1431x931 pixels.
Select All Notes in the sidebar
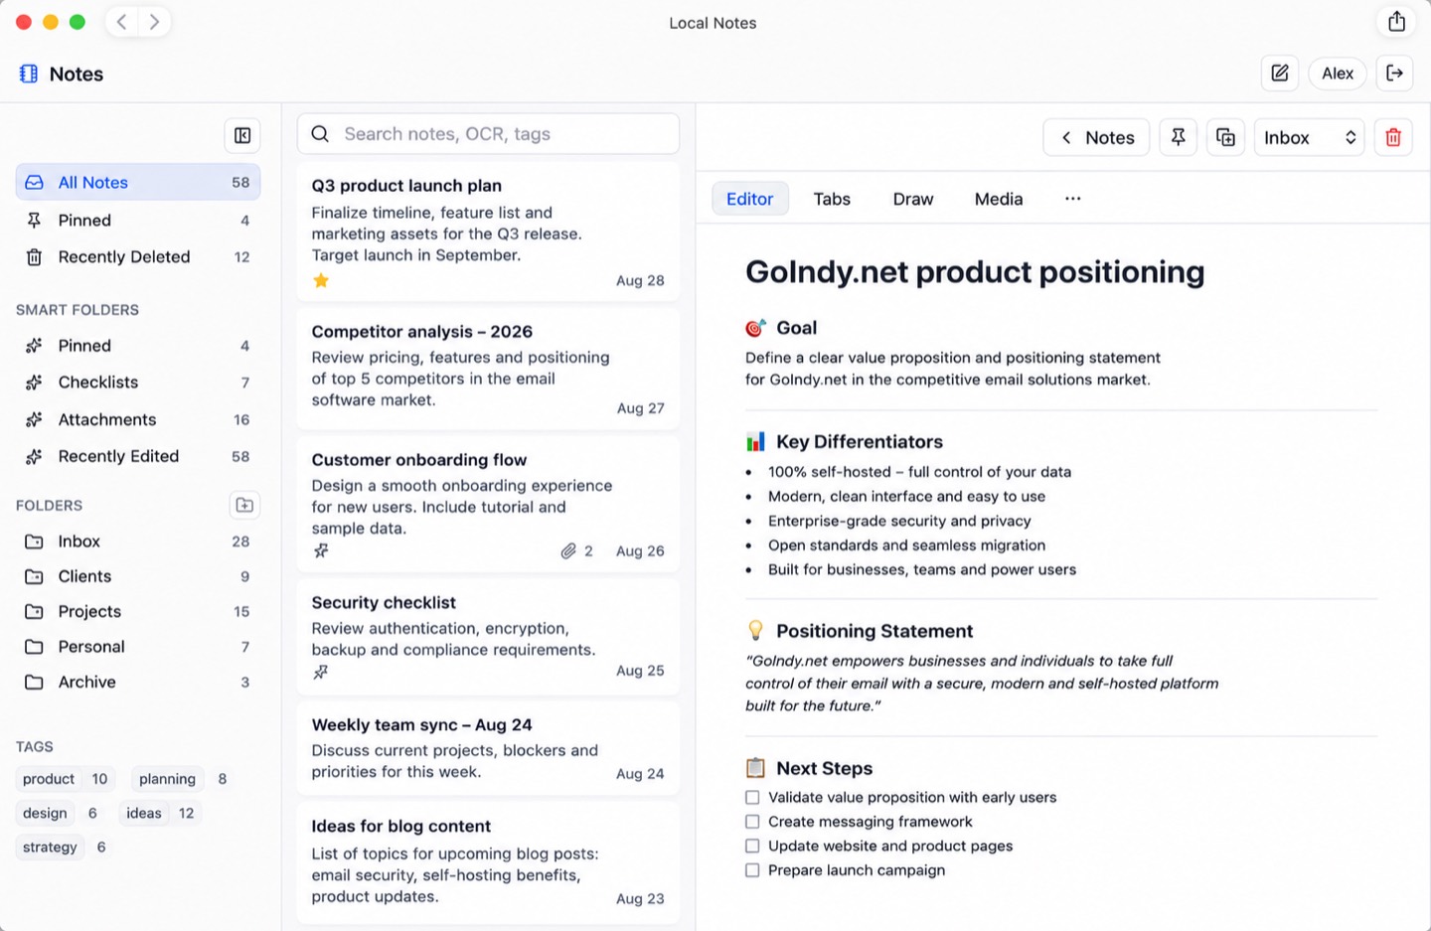click(138, 183)
